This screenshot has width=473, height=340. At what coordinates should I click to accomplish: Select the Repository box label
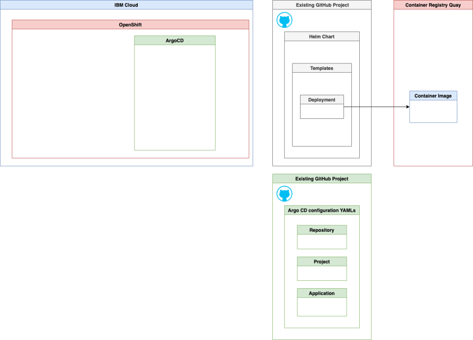click(322, 230)
